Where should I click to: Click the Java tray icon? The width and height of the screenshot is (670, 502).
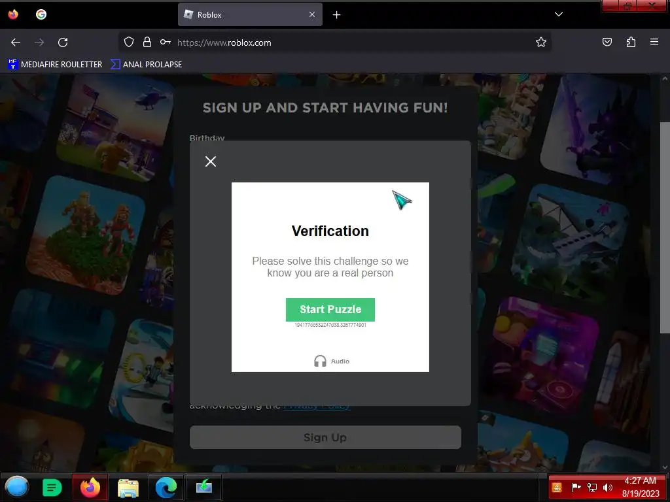(557, 487)
